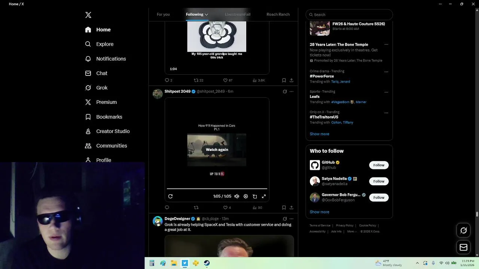Show hidden system tray icons chevron
This screenshot has width=479, height=269.
418,263
